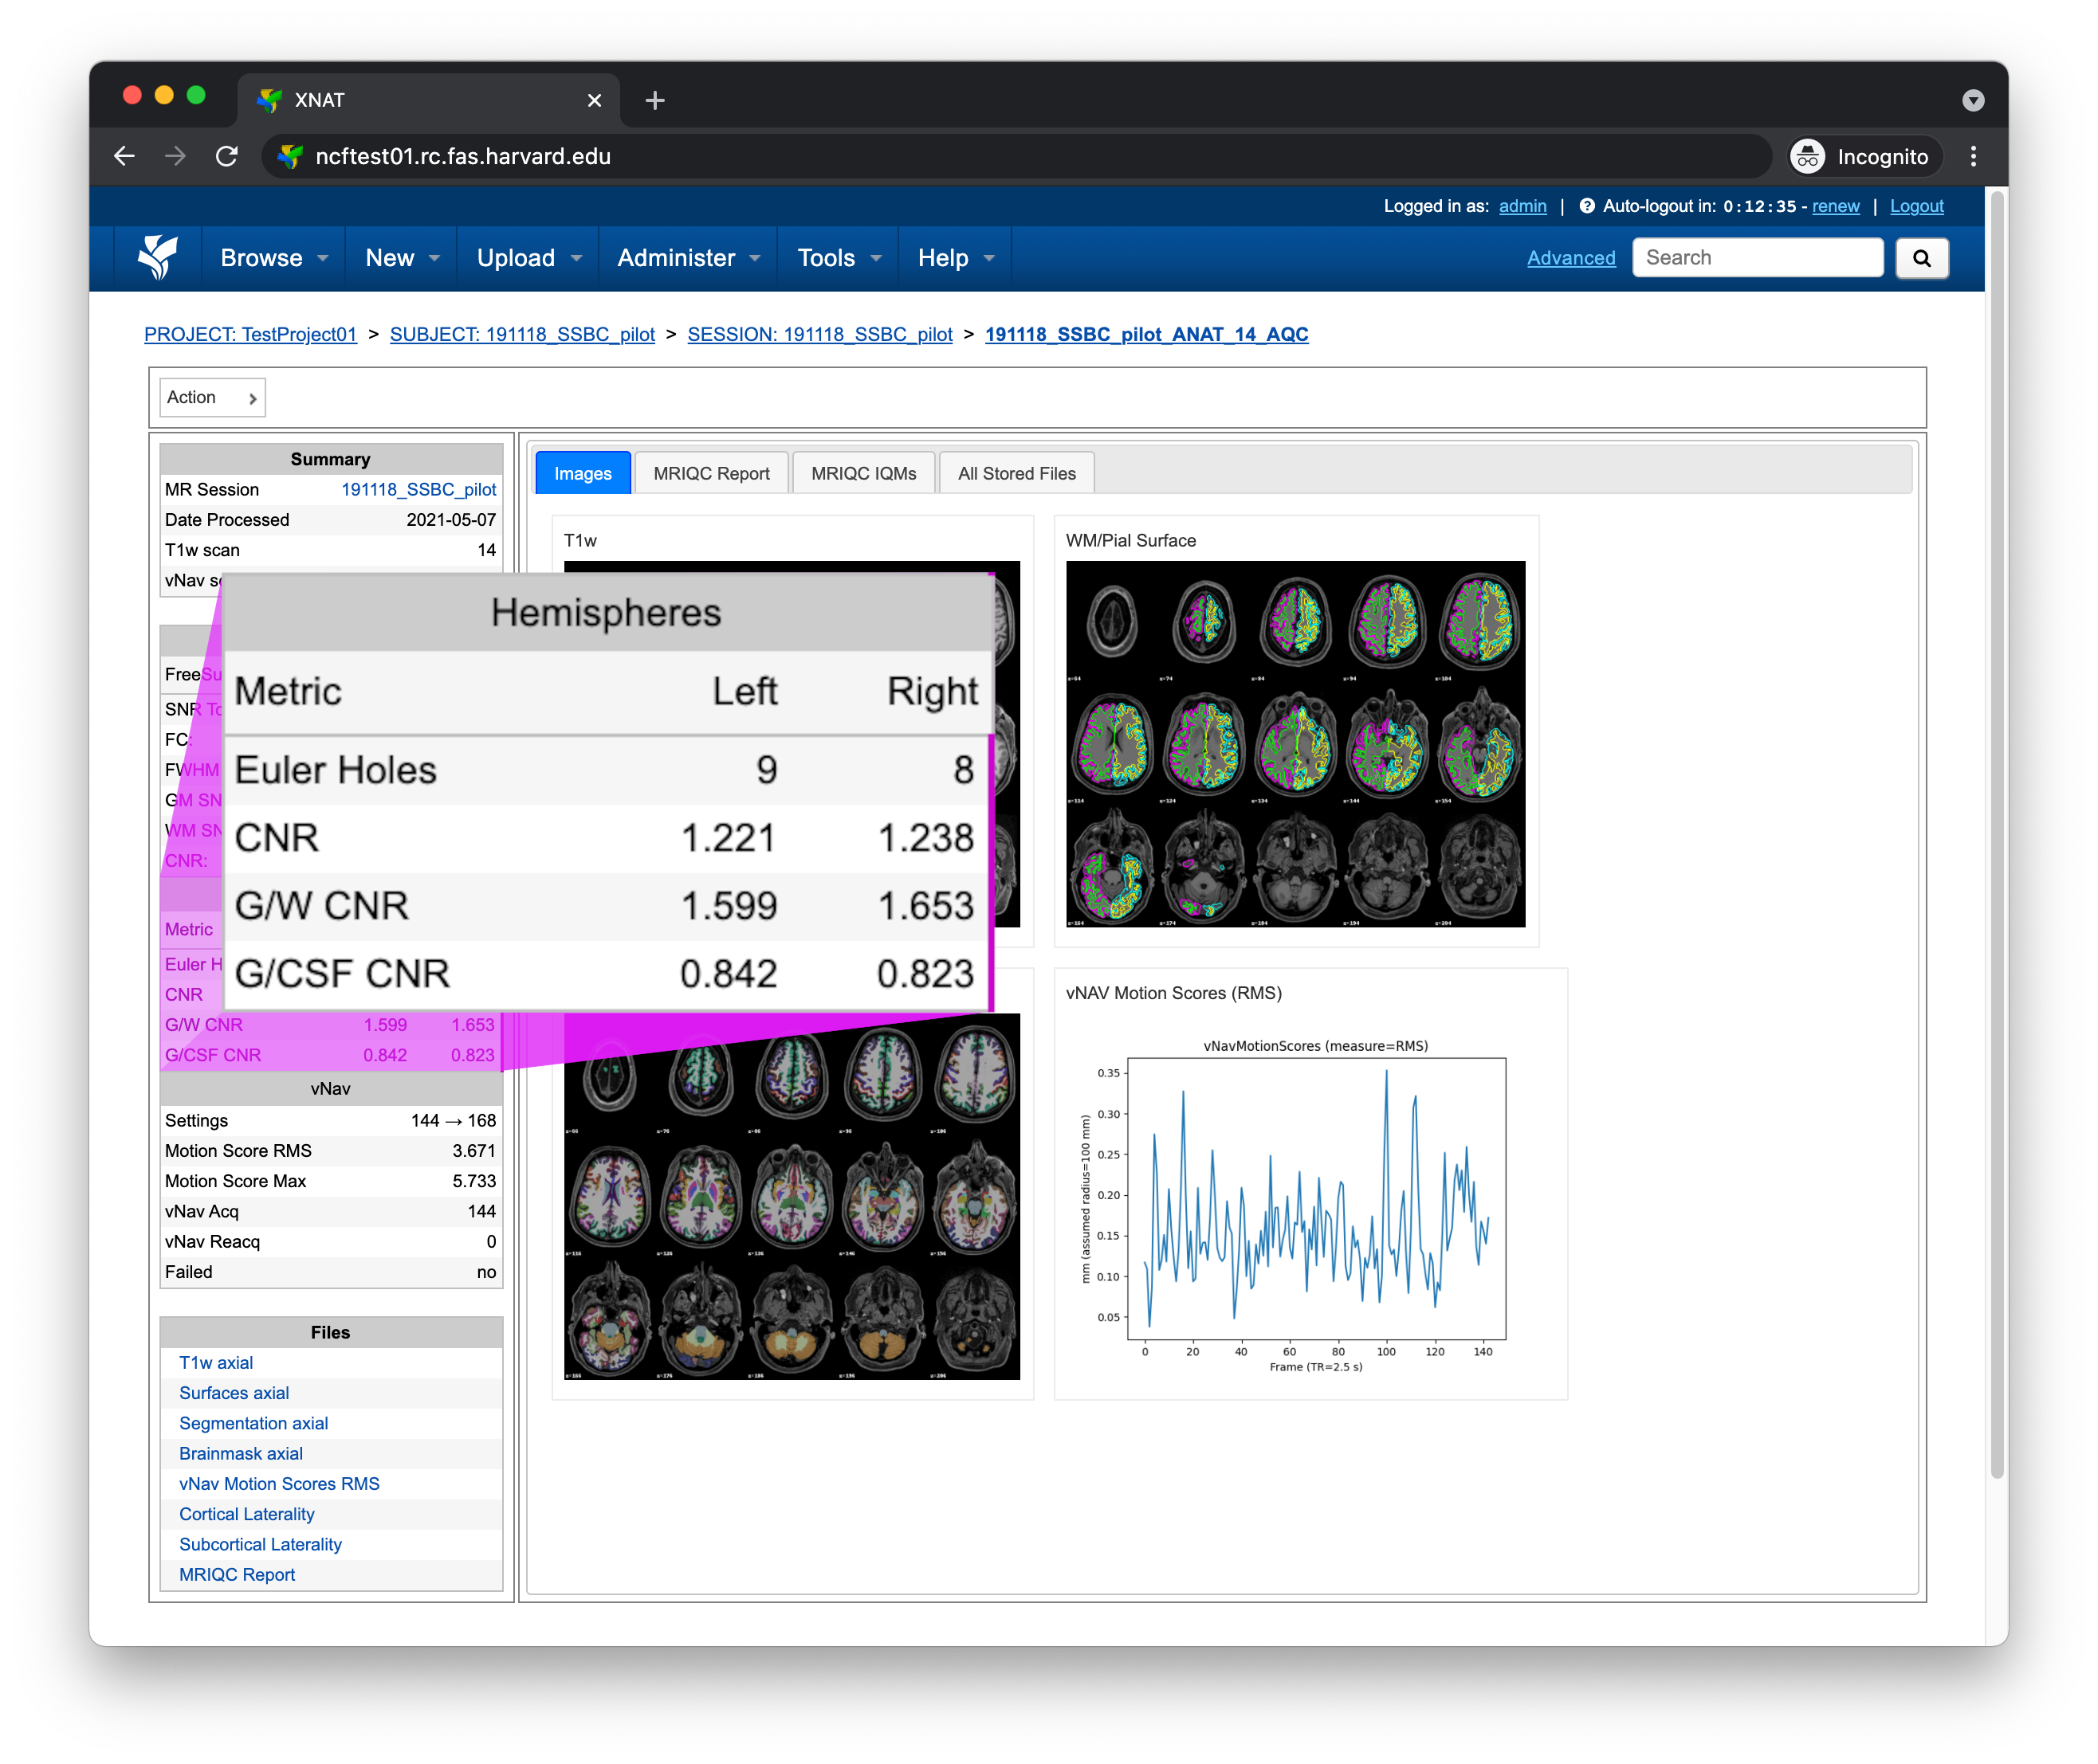Open the MR Session 191118_SSBC_pilot link
The width and height of the screenshot is (2098, 1764).
[x=418, y=489]
